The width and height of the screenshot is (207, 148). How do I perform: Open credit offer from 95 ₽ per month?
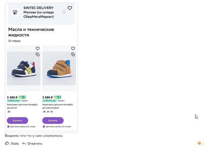[x=13, y=101]
